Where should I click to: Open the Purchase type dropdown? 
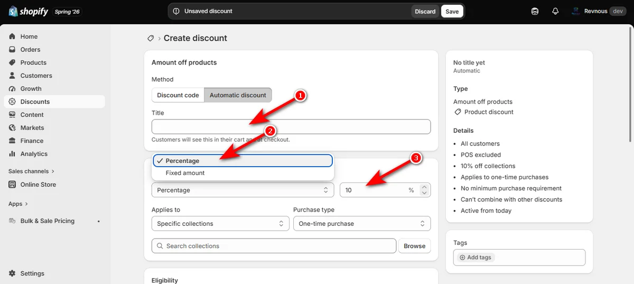click(362, 224)
